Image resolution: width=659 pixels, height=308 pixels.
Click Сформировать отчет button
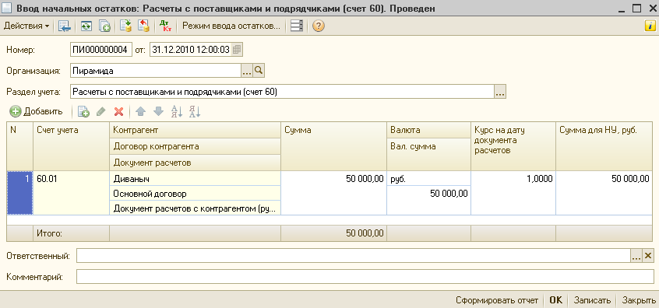[x=497, y=300]
